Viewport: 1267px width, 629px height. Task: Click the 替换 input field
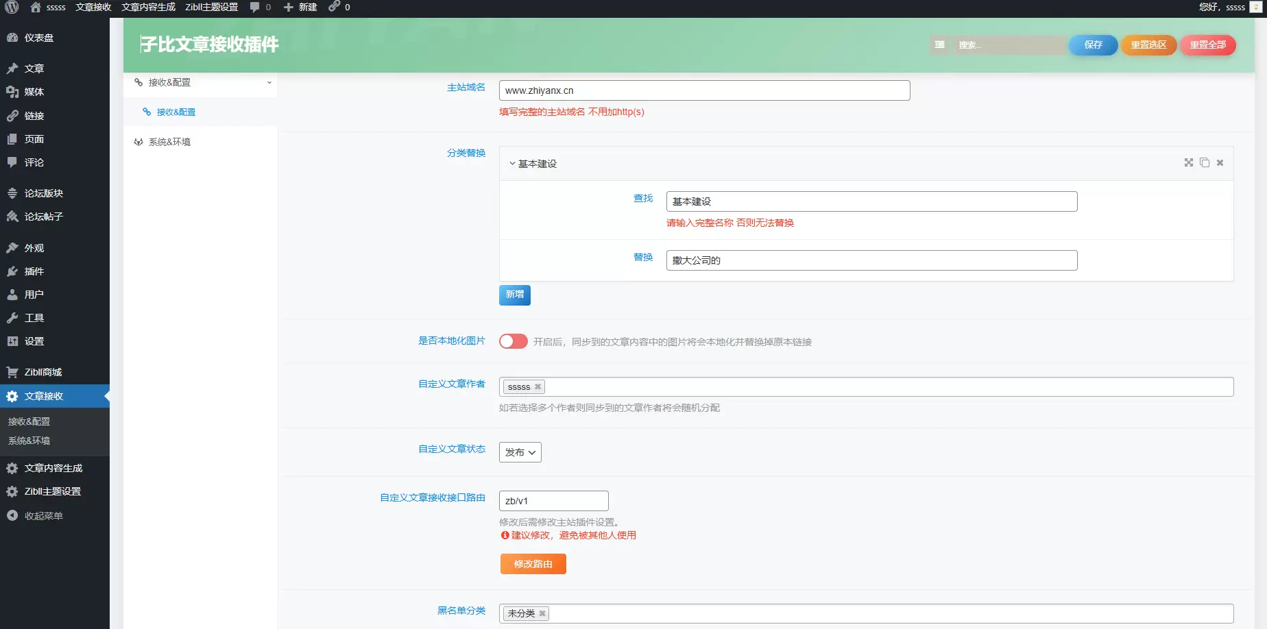pos(872,260)
